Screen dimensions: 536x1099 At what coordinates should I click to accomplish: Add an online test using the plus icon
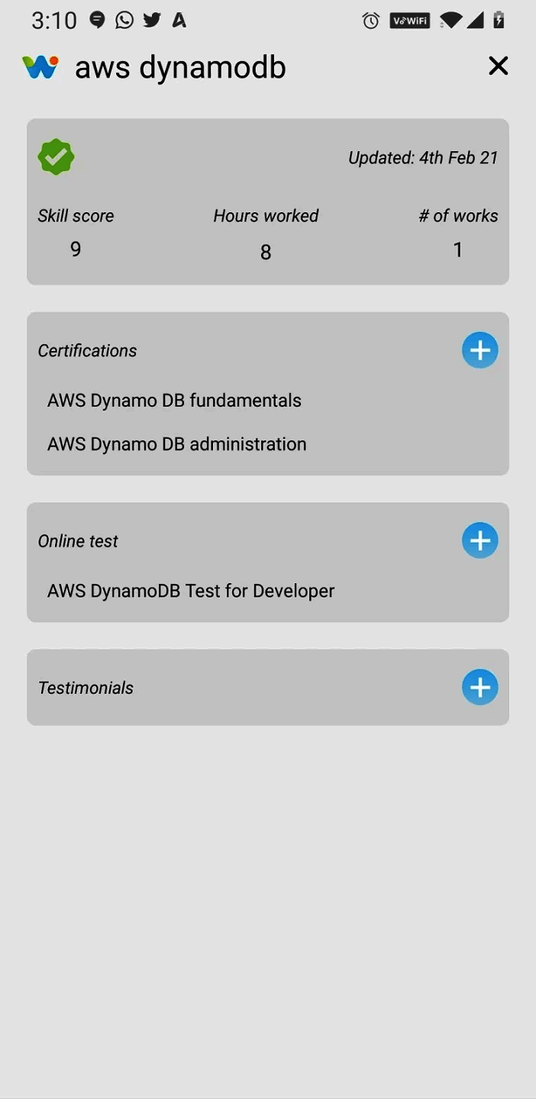tap(480, 540)
